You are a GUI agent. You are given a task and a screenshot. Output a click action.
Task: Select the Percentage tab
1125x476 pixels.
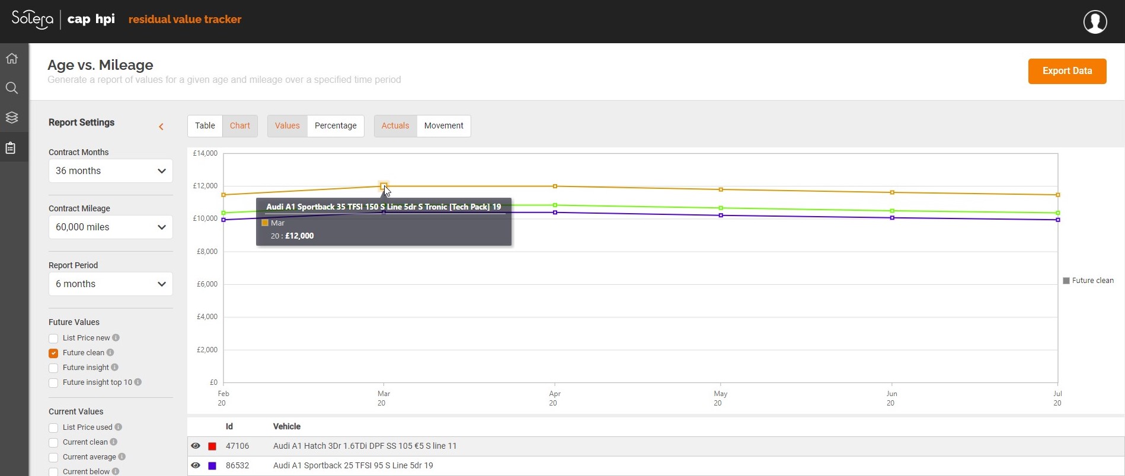tap(335, 126)
